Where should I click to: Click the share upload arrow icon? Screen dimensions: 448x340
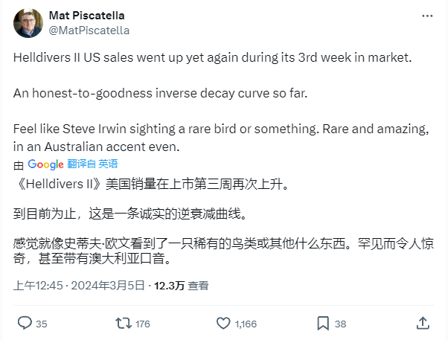423,323
